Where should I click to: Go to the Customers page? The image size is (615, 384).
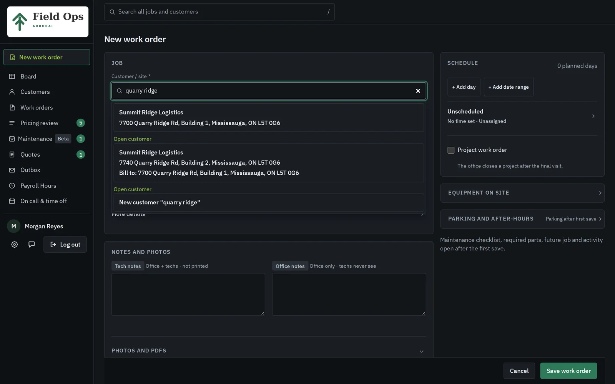(47, 92)
